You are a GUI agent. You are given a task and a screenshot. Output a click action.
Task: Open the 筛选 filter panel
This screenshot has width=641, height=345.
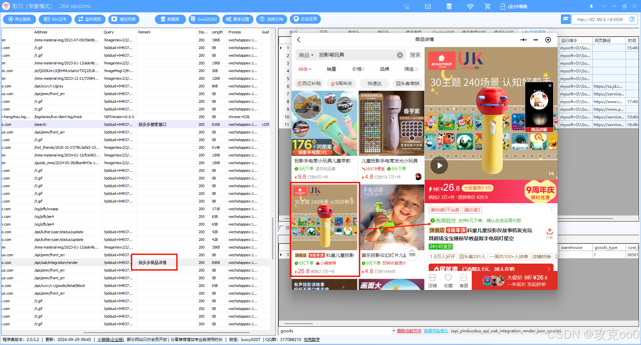[x=411, y=69]
